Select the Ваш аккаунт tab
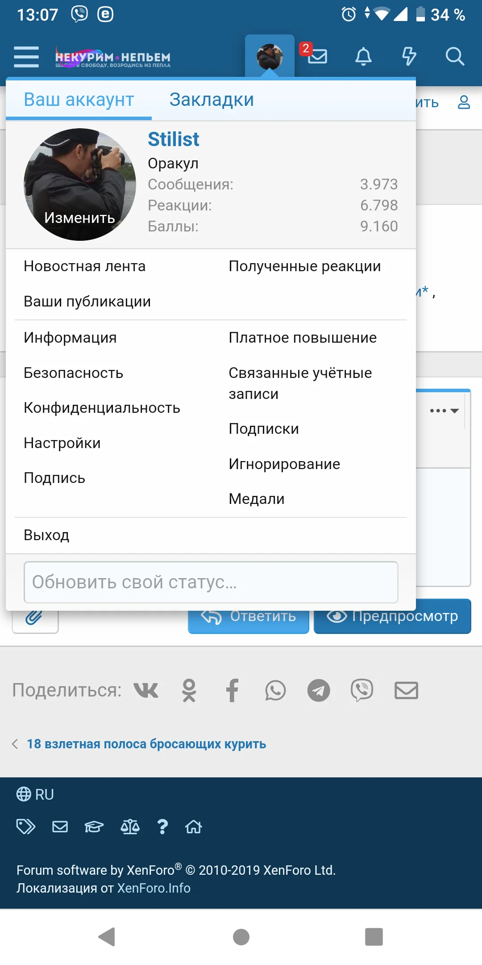 (79, 100)
